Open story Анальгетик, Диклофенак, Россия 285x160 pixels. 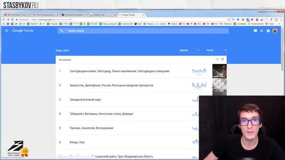(x=111, y=85)
